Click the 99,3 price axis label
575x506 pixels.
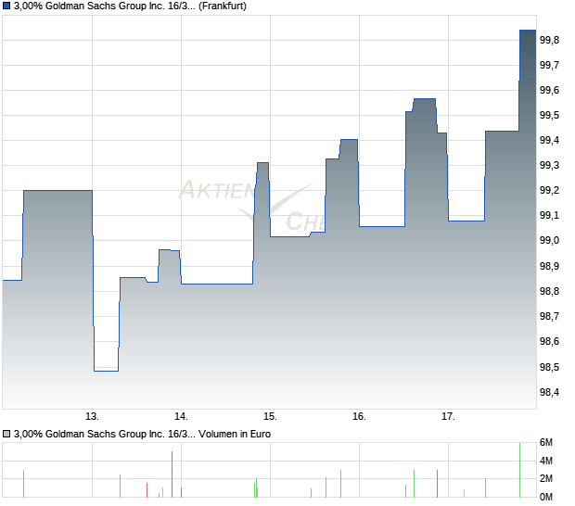(x=549, y=165)
